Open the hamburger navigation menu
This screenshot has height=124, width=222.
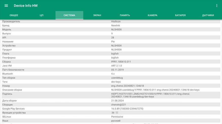coord(6,6)
